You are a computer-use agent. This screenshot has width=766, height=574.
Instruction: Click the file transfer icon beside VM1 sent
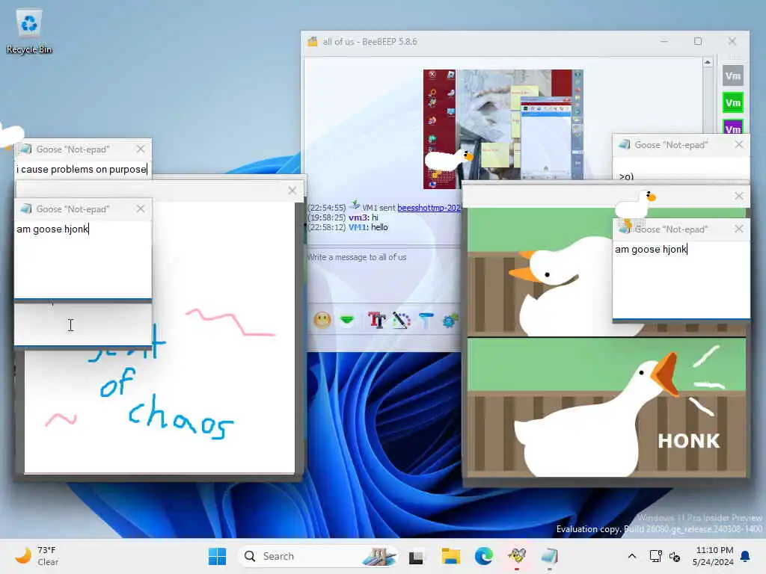tap(355, 205)
